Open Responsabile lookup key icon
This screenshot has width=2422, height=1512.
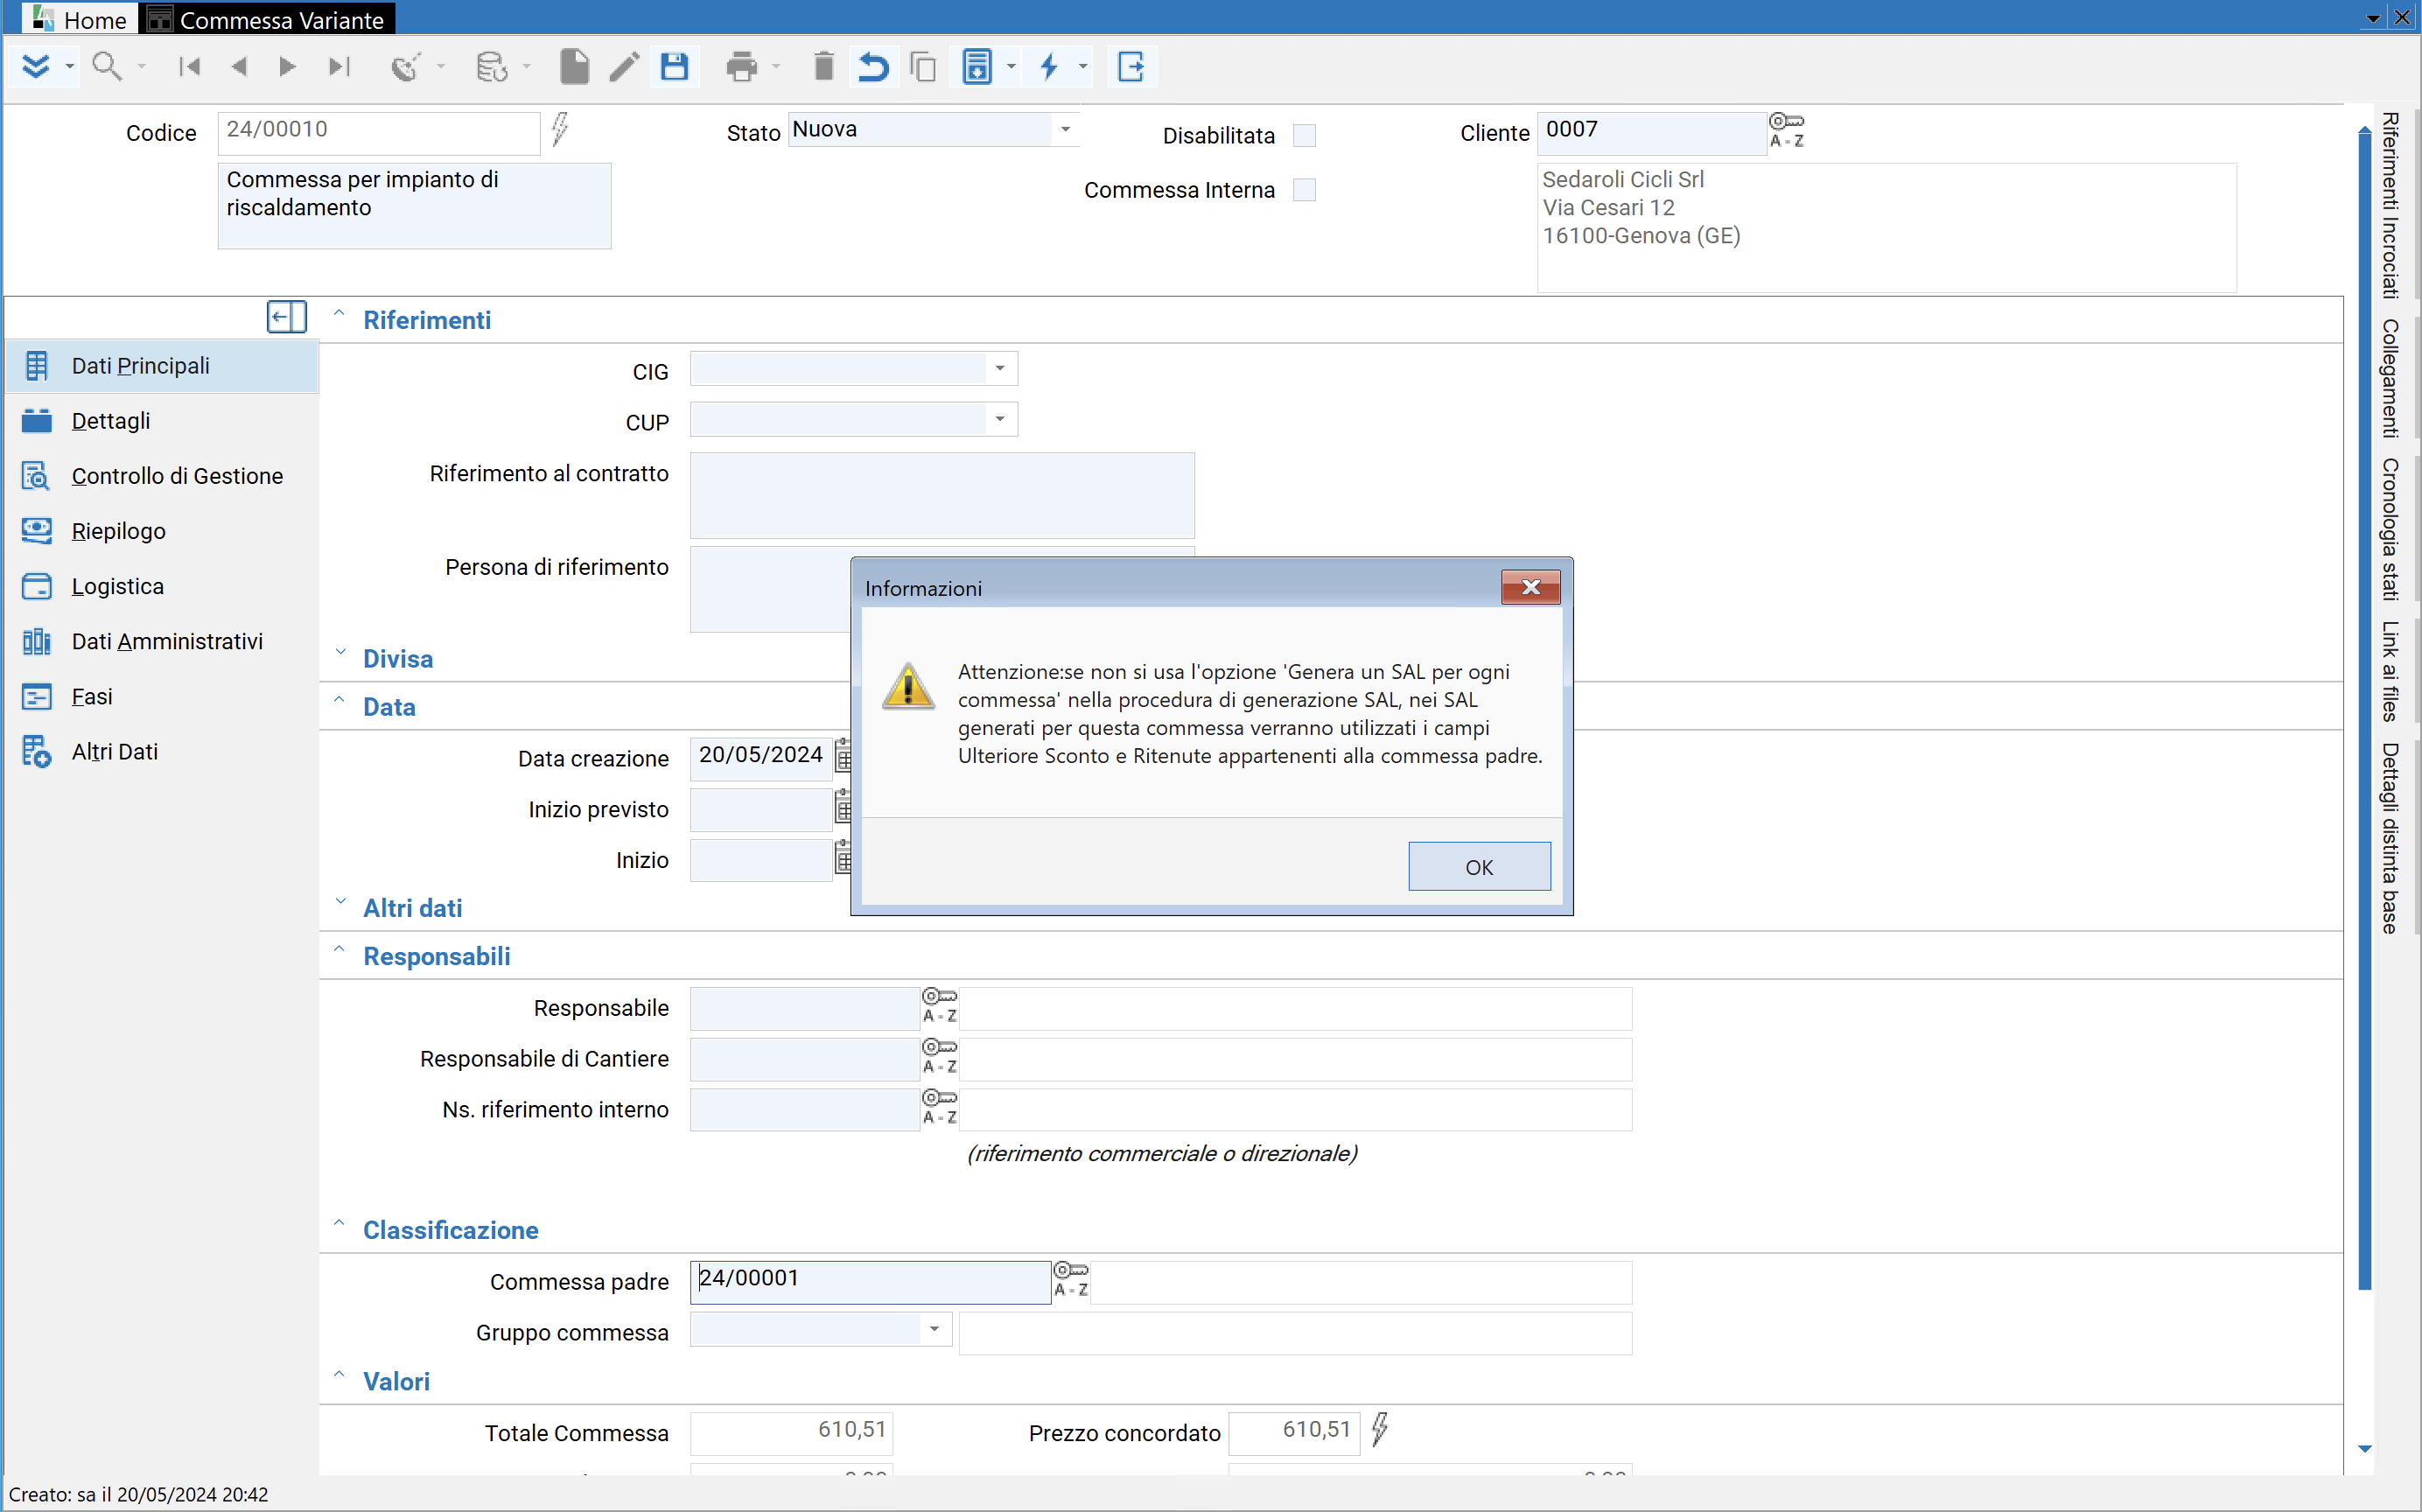click(x=939, y=1005)
